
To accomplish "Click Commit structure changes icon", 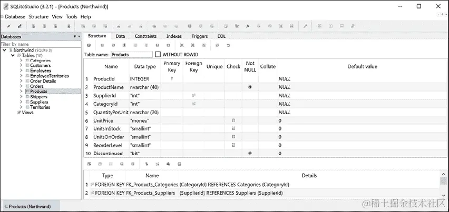I will pyautogui.click(x=102, y=45).
